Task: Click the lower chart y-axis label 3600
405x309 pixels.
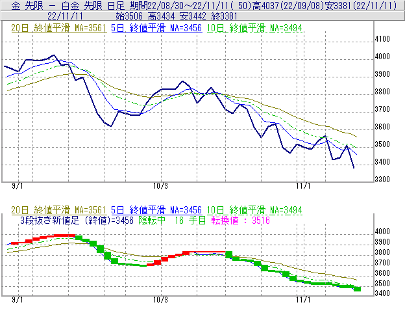Action: point(382,273)
